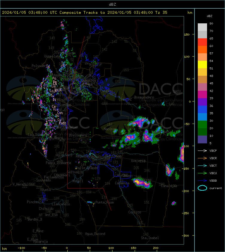
Task: Click the cyan 'current' ellipse legend icon
Action: tap(202, 188)
